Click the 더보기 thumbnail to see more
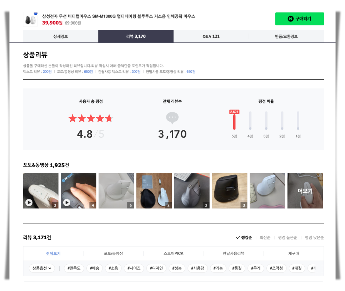 305,191
